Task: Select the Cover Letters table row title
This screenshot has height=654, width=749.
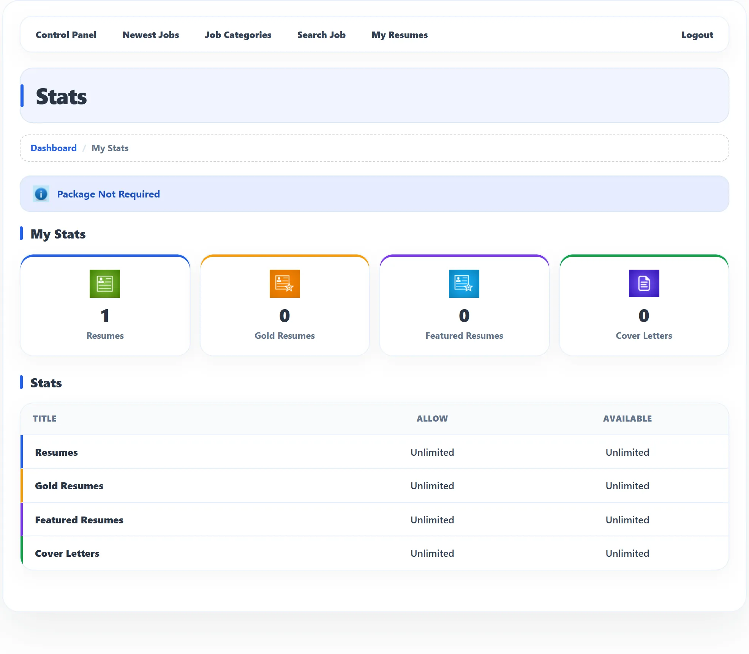Action: coord(67,553)
